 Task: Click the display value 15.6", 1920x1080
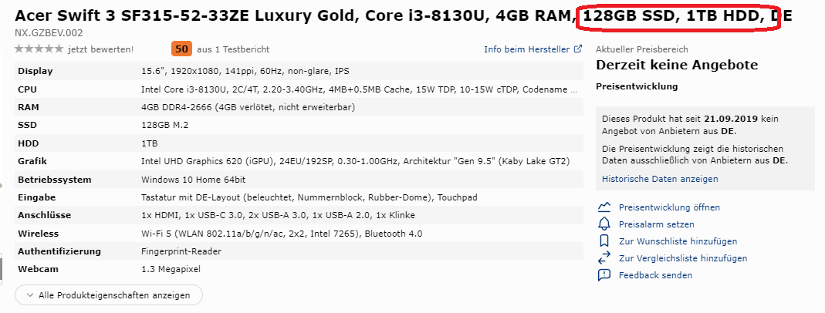(x=245, y=71)
